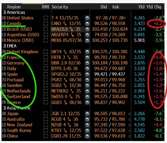Click yield value 0.241 for Switzerland

(140, 96)
